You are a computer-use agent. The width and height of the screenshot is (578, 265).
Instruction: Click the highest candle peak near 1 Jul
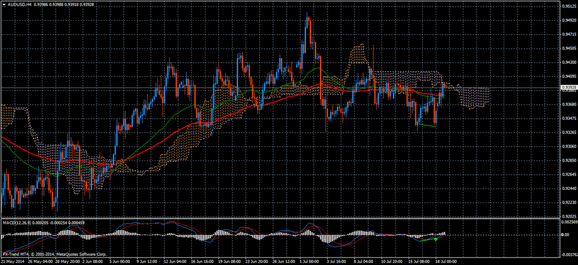308,15
